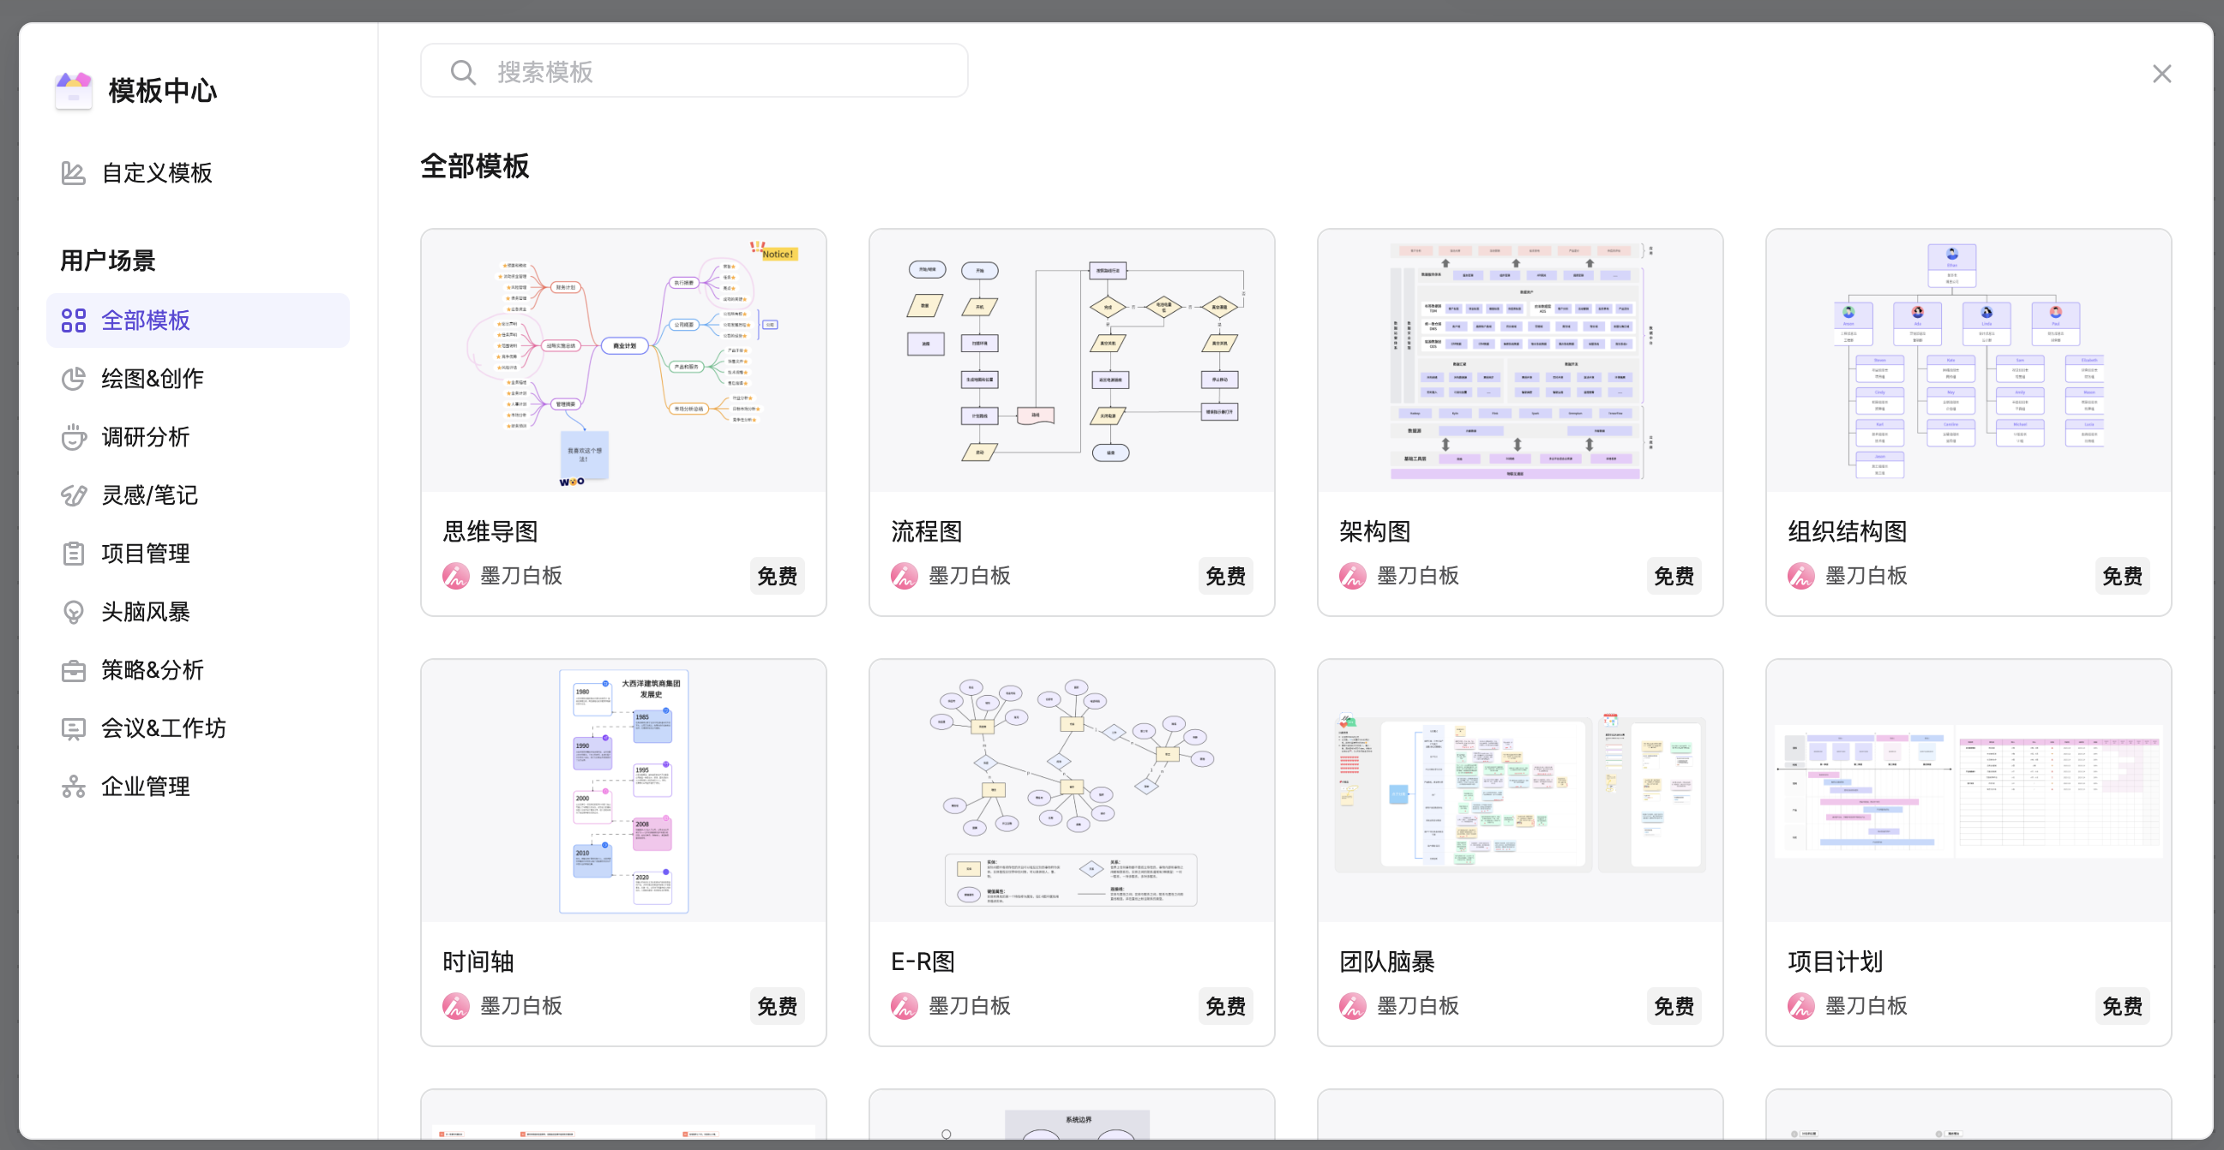2224x1150 pixels.
Task: Open 自定义模板 in the sidebar
Action: [x=198, y=173]
